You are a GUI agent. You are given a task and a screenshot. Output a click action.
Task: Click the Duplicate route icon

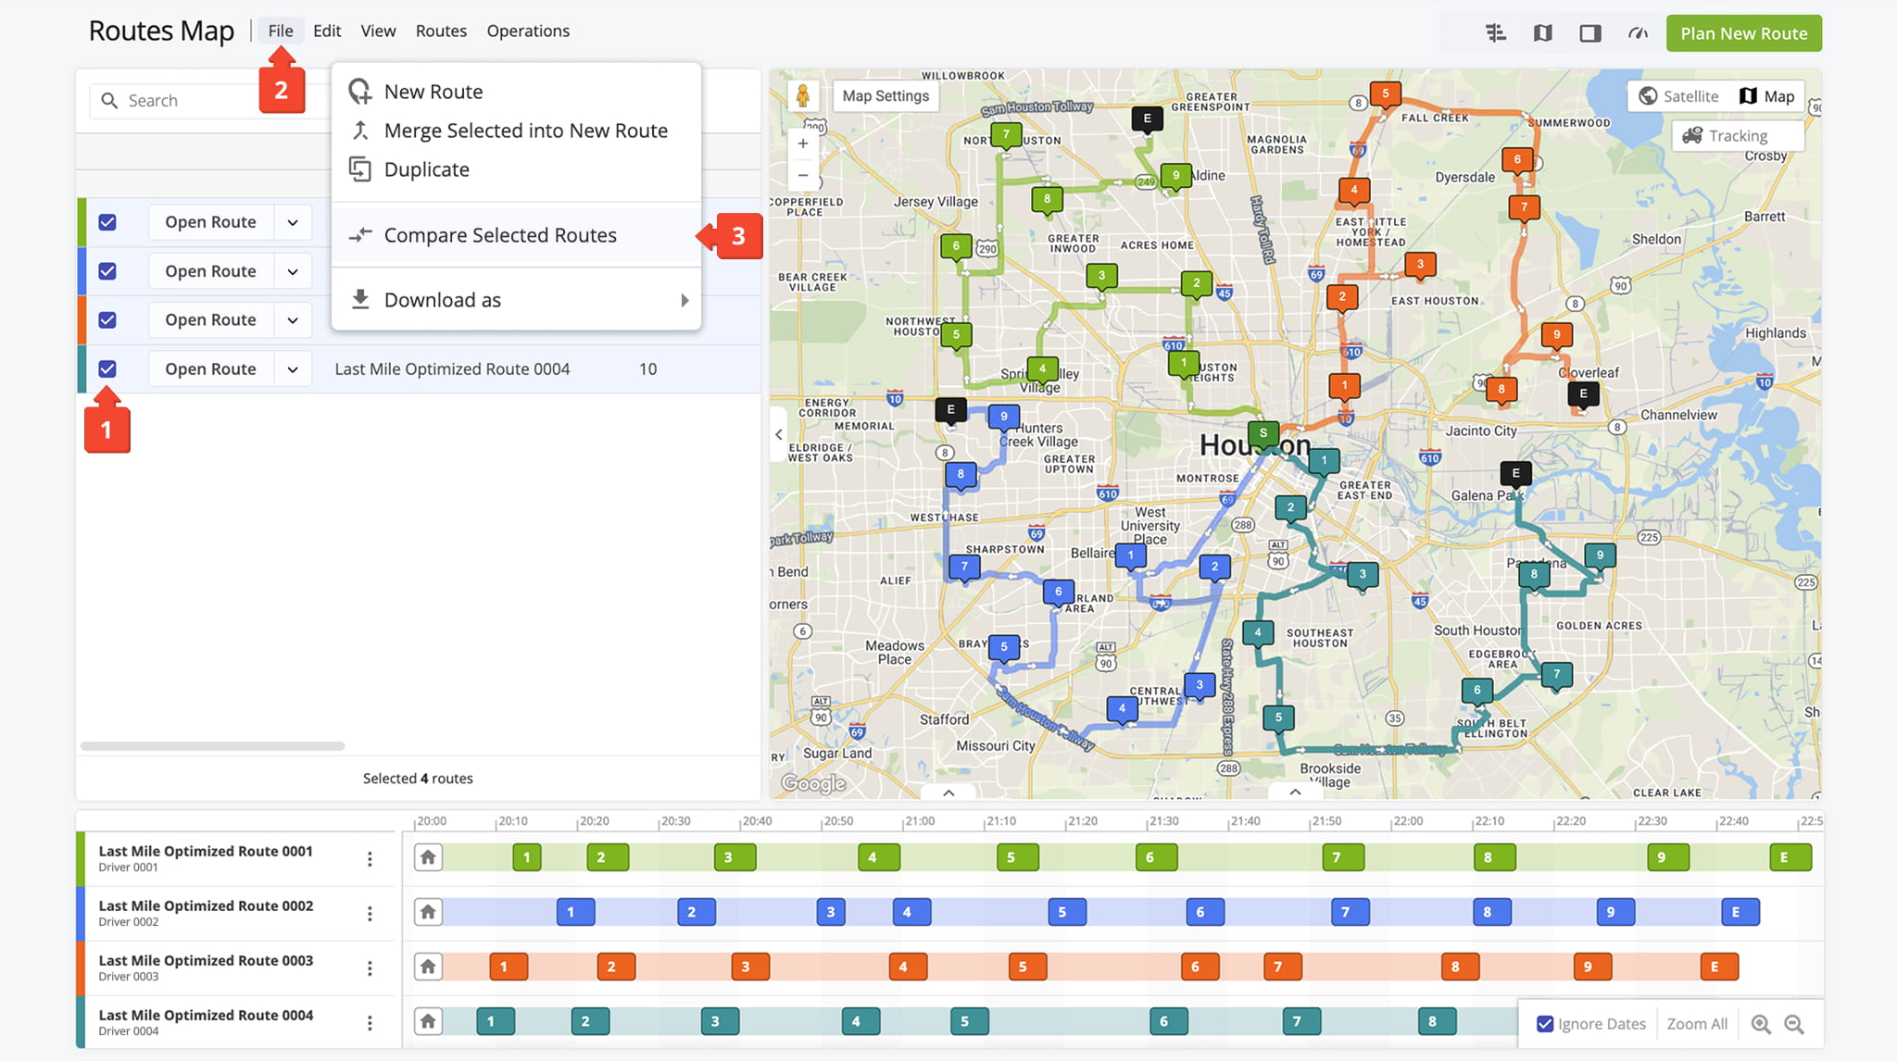click(360, 169)
